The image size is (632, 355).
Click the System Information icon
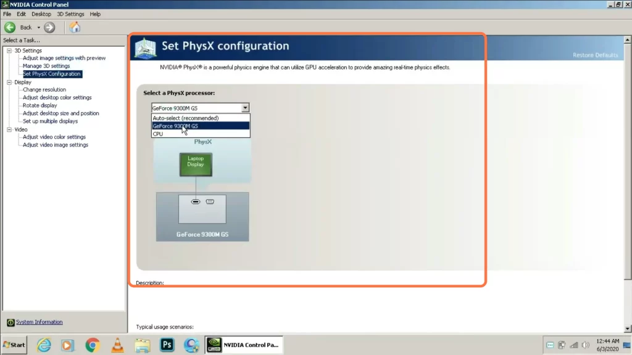pyautogui.click(x=10, y=322)
